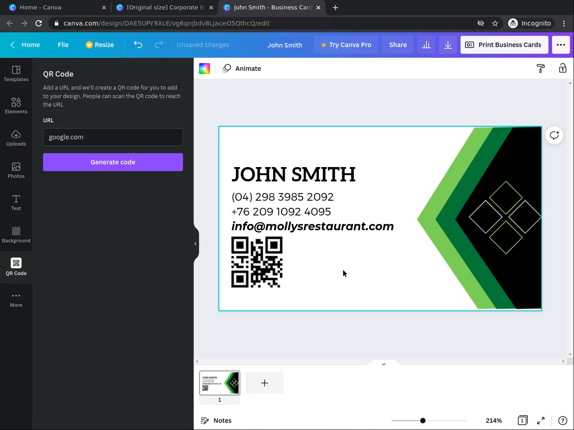Close the Home - Canva tab
Viewport: 574px width, 430px height.
(104, 8)
